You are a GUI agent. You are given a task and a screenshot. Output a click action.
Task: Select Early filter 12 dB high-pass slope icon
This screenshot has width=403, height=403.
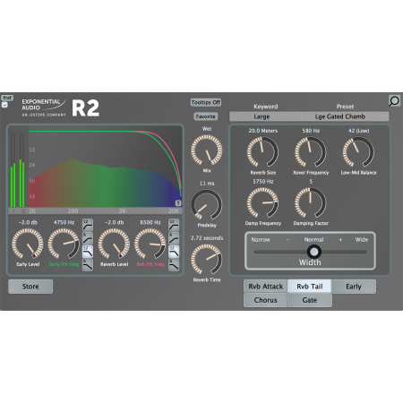point(88,225)
